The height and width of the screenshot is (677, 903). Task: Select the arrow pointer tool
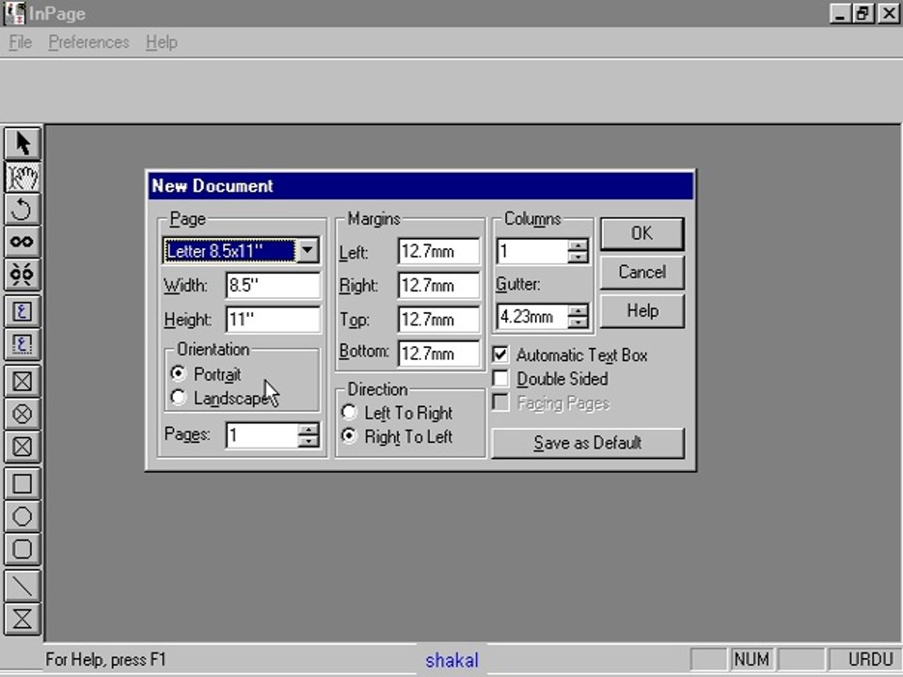click(x=23, y=144)
